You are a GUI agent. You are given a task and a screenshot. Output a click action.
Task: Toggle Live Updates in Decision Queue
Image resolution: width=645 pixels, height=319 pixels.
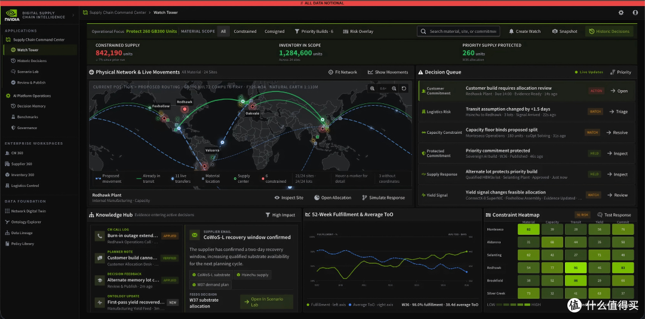589,72
